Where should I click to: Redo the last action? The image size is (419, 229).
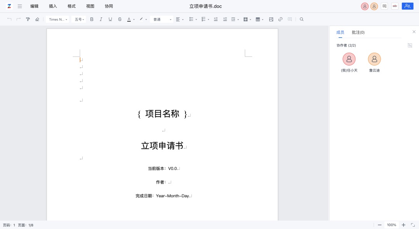[x=19, y=19]
